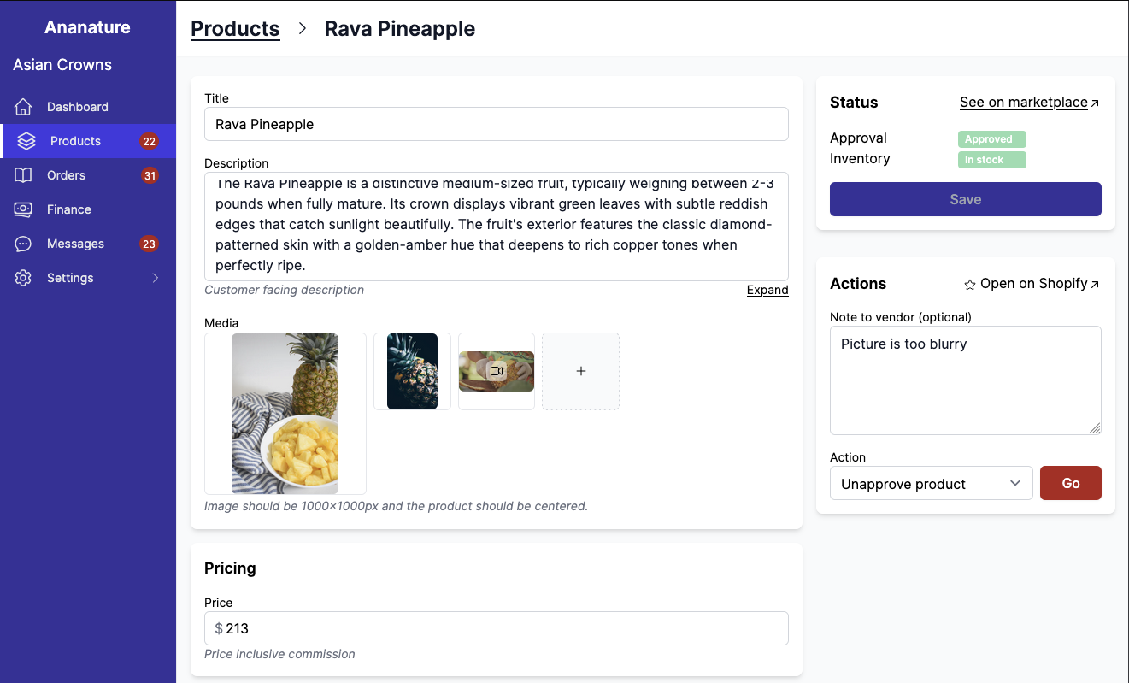
Task: Click the Settings gear icon
Action: 23,278
